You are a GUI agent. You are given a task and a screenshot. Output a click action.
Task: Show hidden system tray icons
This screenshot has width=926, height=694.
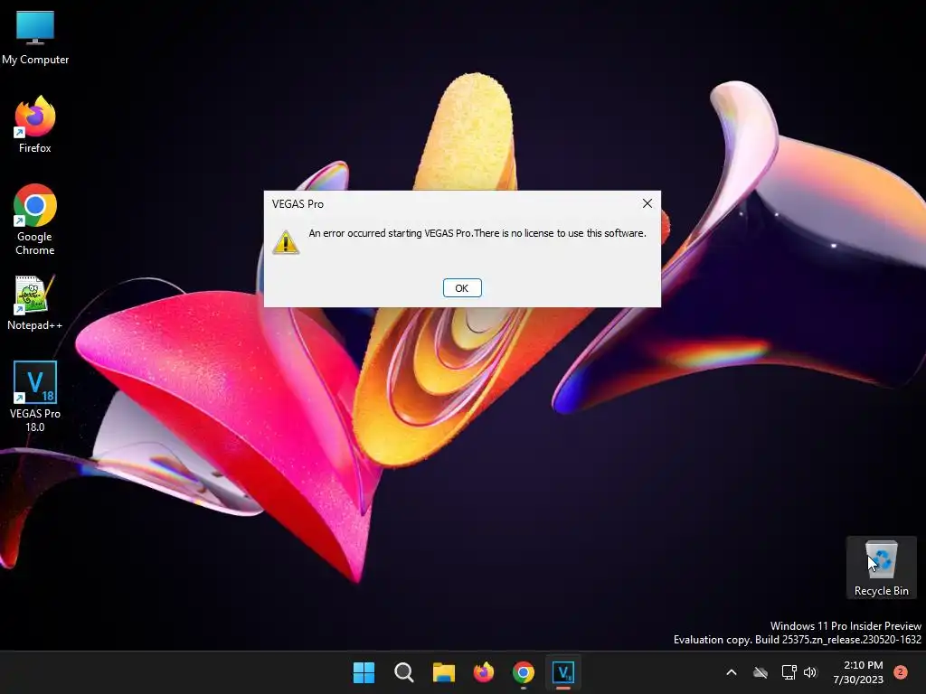731,672
